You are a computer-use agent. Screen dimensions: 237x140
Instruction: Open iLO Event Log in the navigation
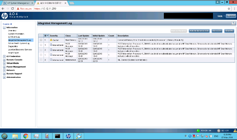[14, 37]
